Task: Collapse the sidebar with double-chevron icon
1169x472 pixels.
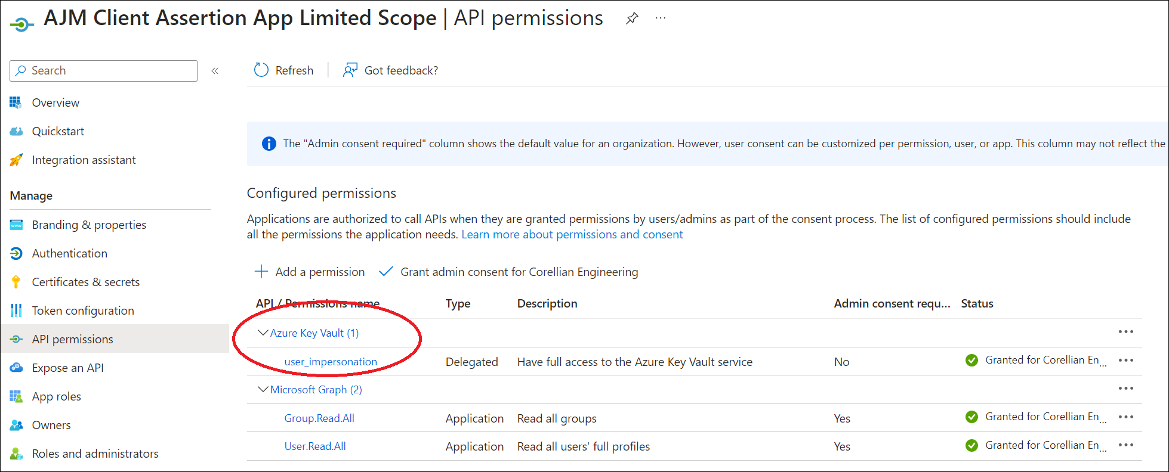Action: coord(215,71)
